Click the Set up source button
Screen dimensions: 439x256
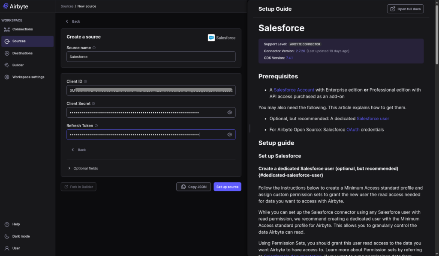(x=227, y=187)
